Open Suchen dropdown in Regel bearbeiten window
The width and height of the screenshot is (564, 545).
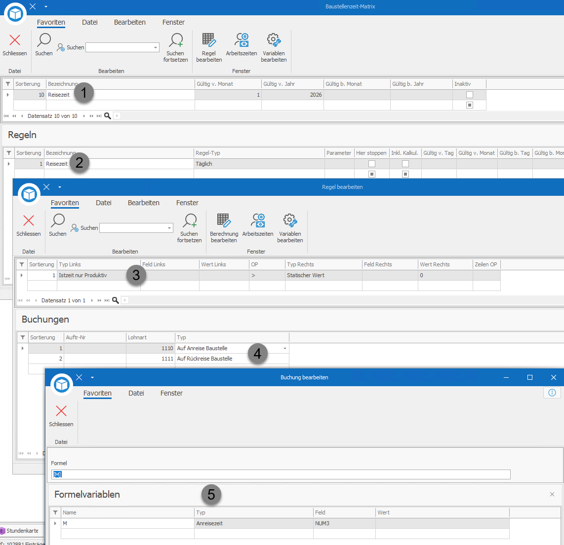tap(169, 228)
